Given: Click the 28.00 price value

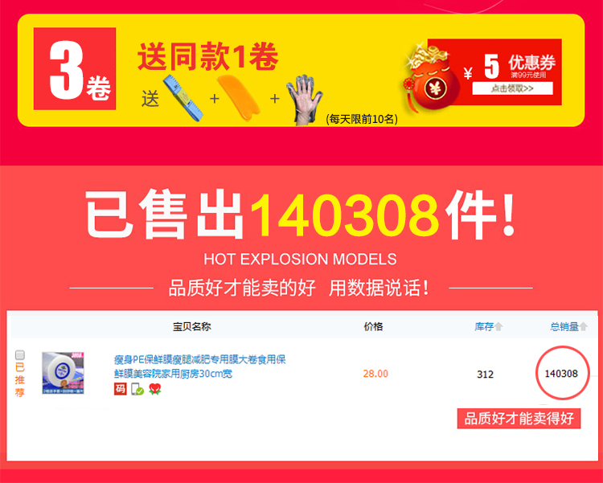Looking at the screenshot, I should [x=375, y=374].
